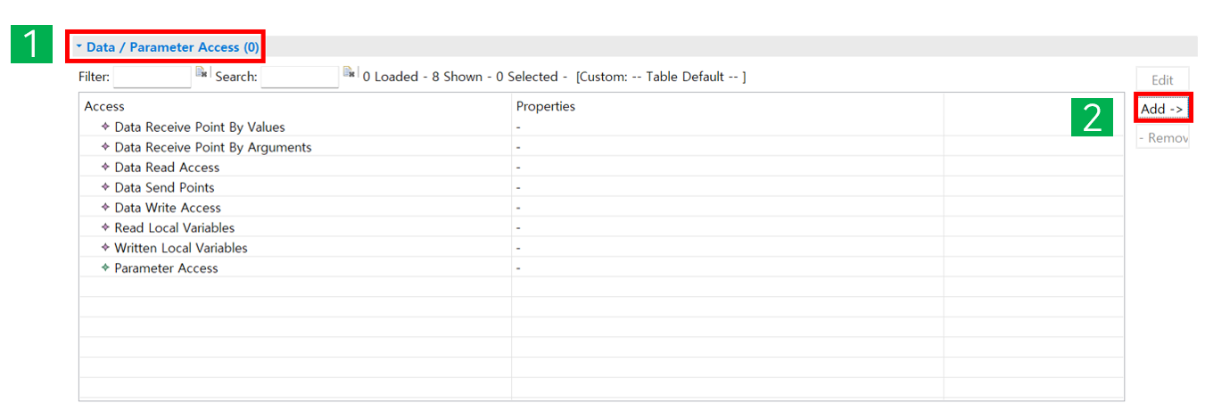
Task: Click the clear search icon beside Search field
Action: (350, 72)
